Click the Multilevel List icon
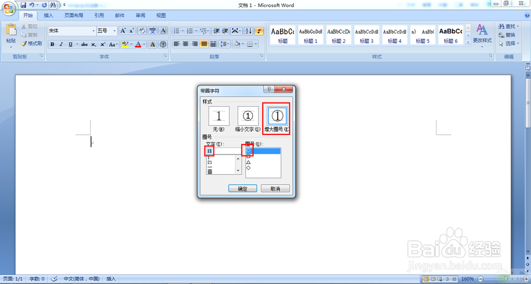This screenshot has height=284, width=531. [x=205, y=31]
